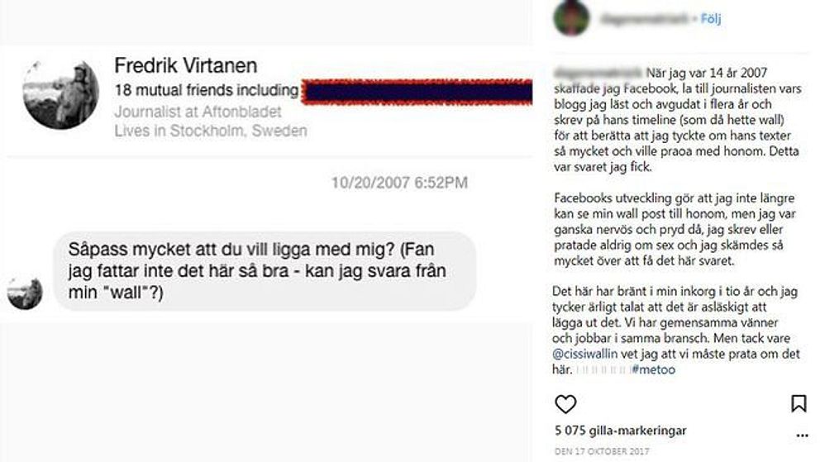820x462 pixels.
Task: Open the Instagram poster's round avatar
Action: pos(571,18)
